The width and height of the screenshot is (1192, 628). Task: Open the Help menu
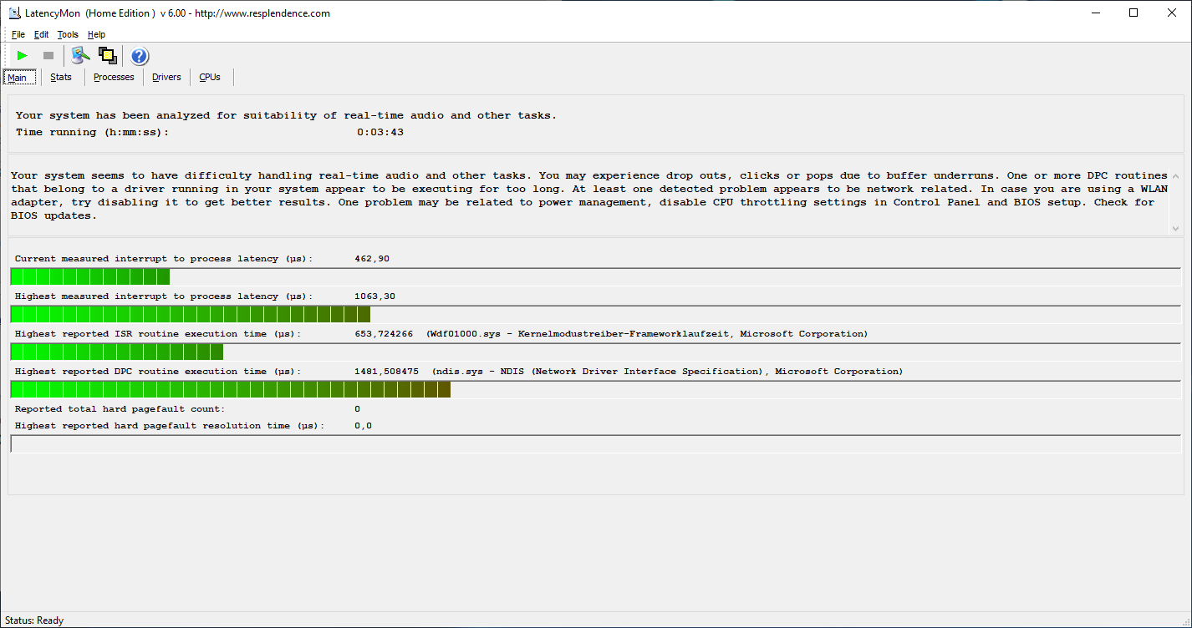click(x=96, y=34)
